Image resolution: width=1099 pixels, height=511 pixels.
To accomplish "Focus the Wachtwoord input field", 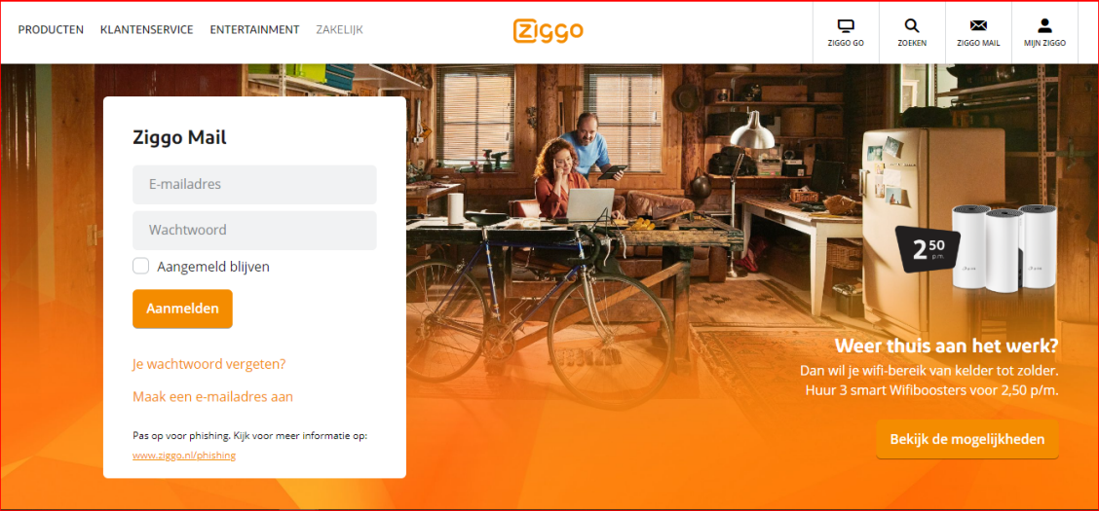I will pyautogui.click(x=254, y=231).
